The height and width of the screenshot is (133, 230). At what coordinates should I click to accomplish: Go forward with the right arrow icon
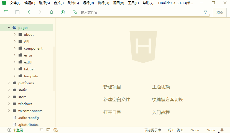click(40, 12)
